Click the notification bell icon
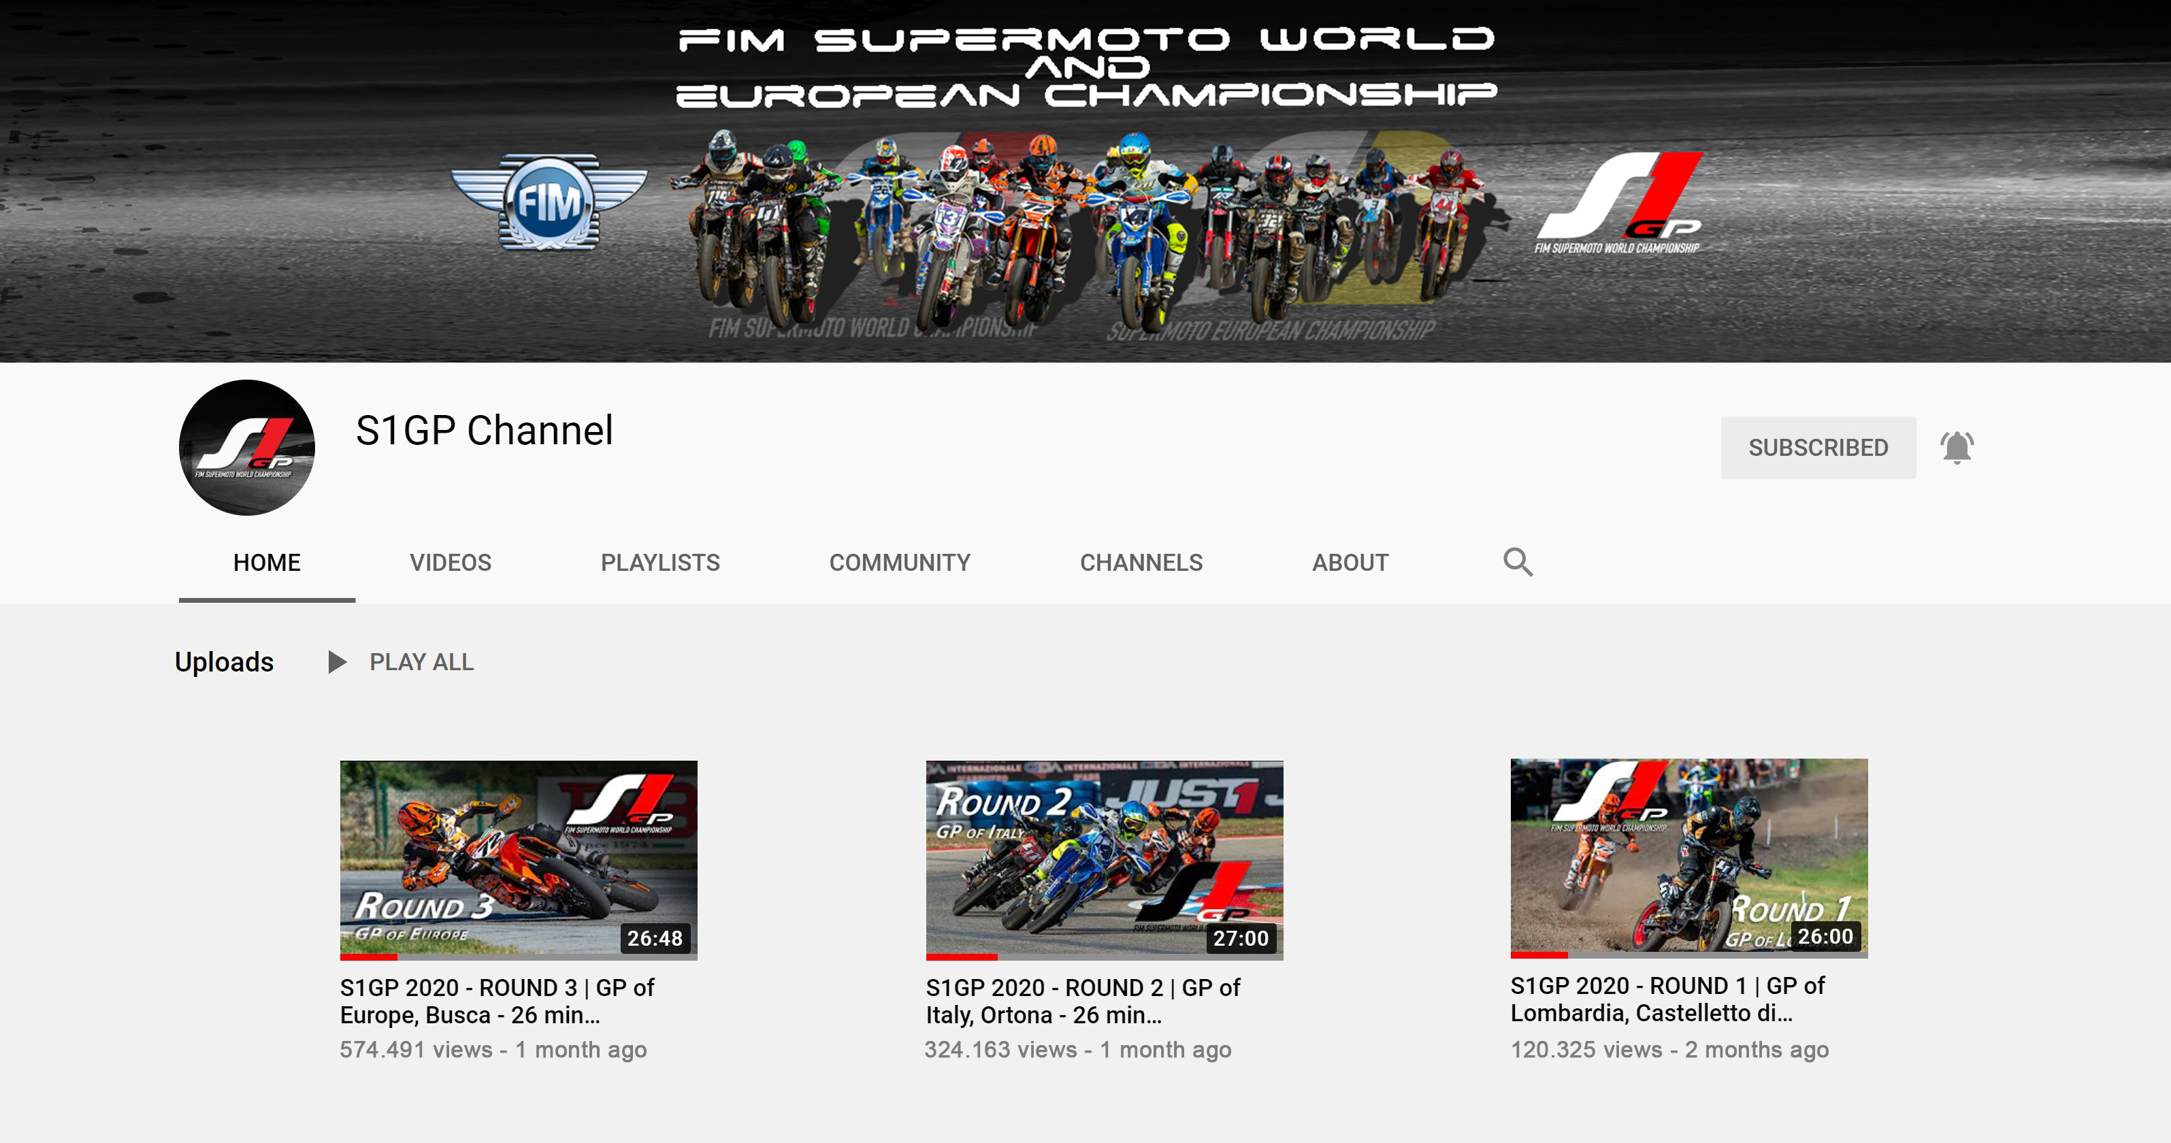This screenshot has height=1143, width=2171. (1957, 447)
